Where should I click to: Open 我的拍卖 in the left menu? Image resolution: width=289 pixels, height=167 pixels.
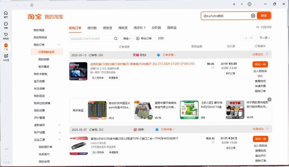pyautogui.click(x=44, y=59)
